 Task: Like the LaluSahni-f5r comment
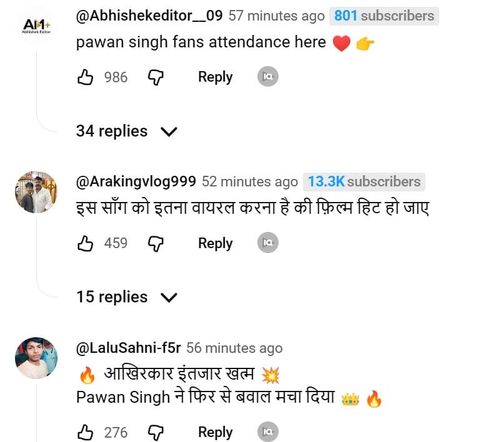(85, 432)
